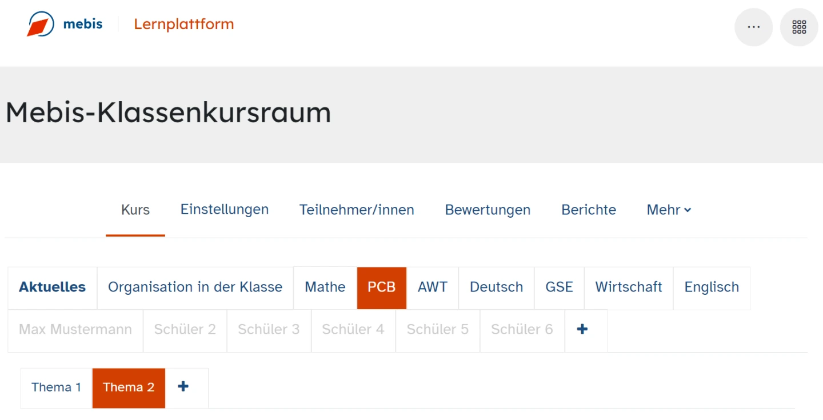
Task: Open the three-dots options menu
Action: coord(753,27)
